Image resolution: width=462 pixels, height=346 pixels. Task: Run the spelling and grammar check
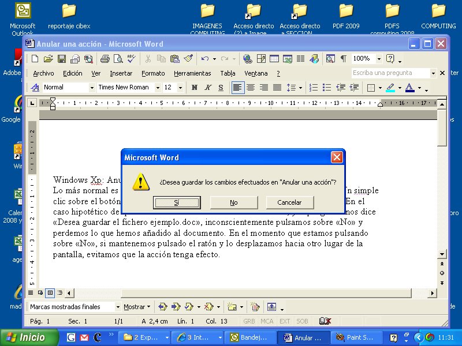click(132, 59)
